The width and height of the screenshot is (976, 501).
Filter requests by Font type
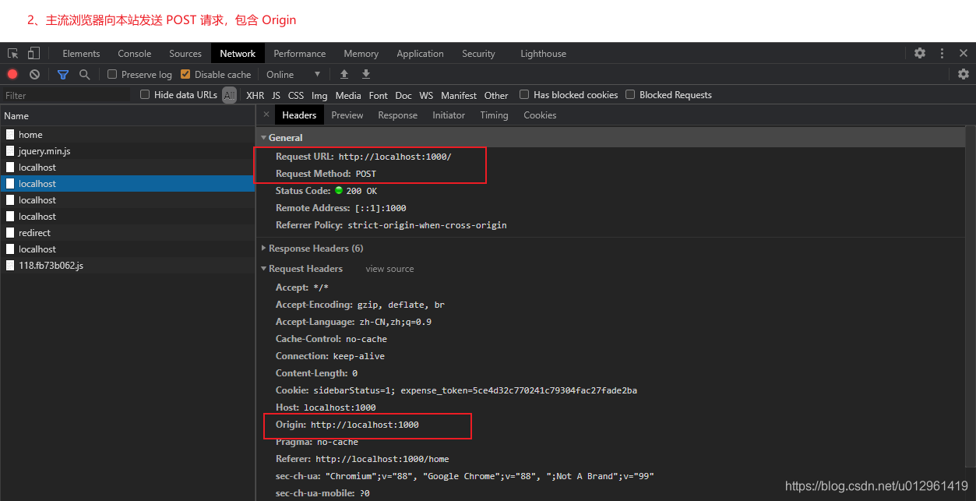point(379,94)
